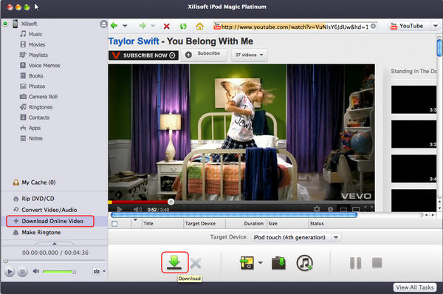The width and height of the screenshot is (443, 294).
Task: Mute the preview player speaker
Action: 36,271
